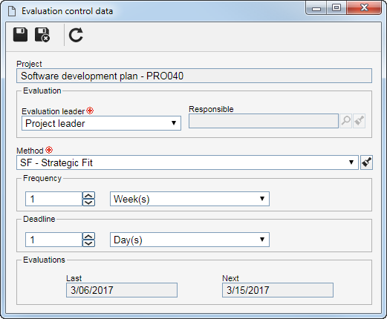The height and width of the screenshot is (319, 387).
Task: Decrease the Deadline value with down arrow
Action: pyautogui.click(x=88, y=243)
